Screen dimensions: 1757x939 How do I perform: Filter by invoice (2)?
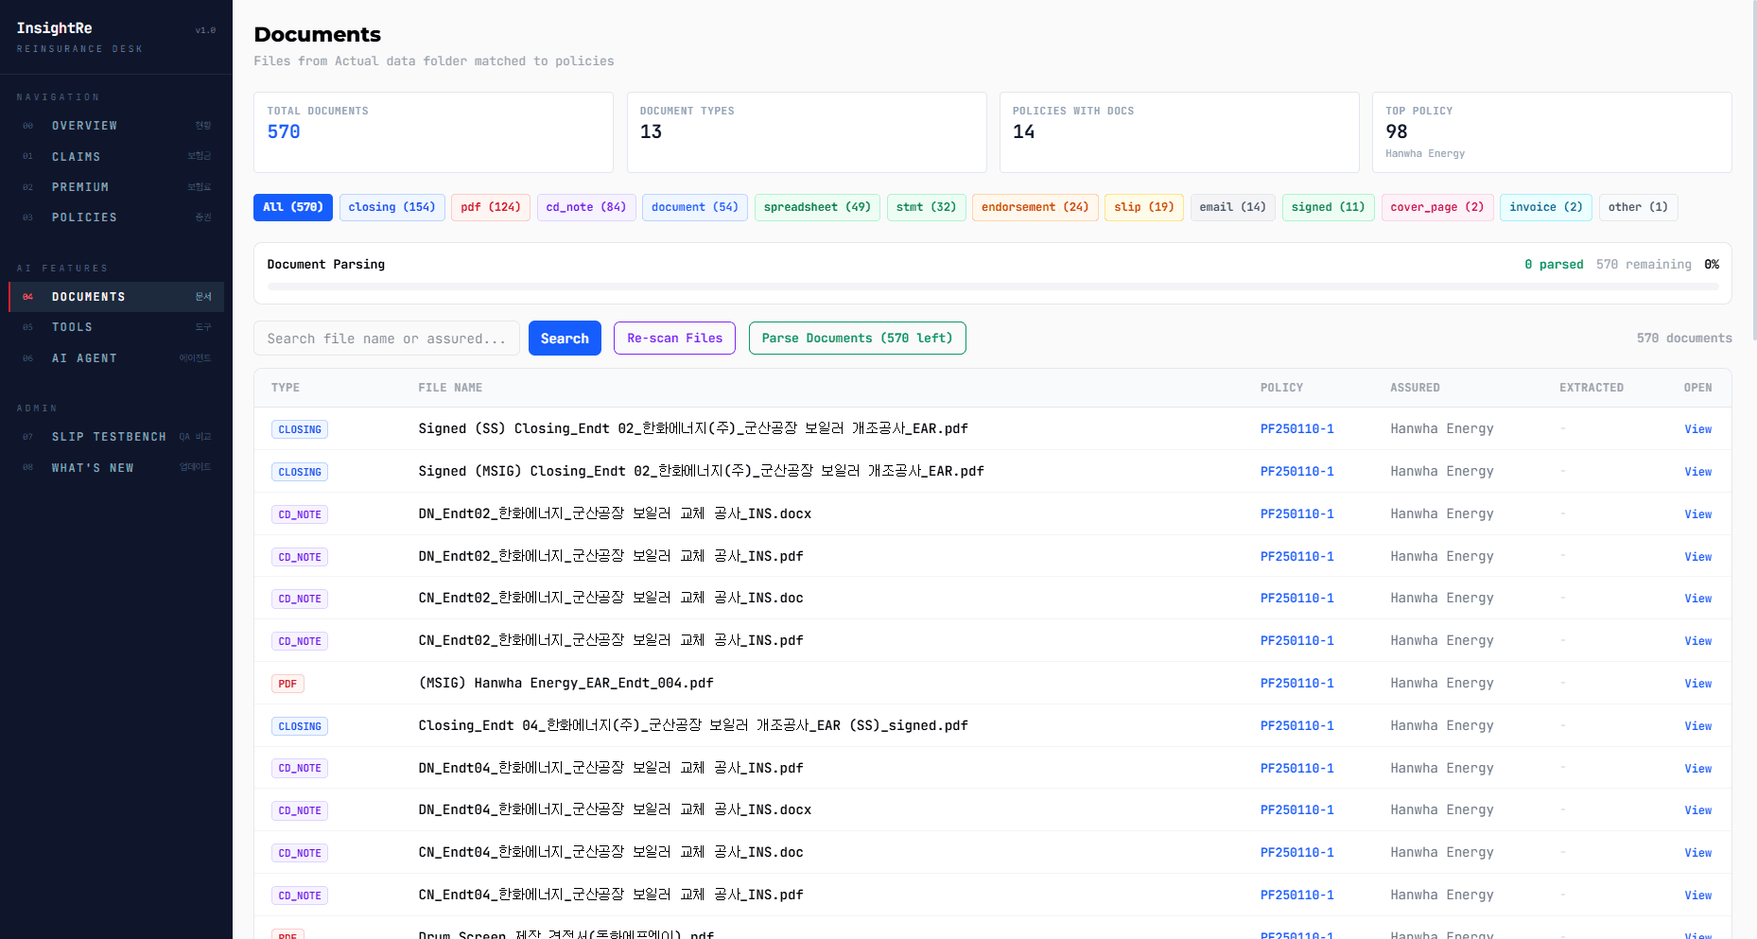(1545, 207)
